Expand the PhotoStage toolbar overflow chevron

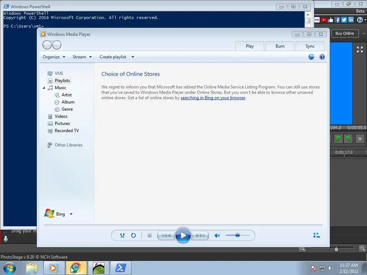point(360,139)
